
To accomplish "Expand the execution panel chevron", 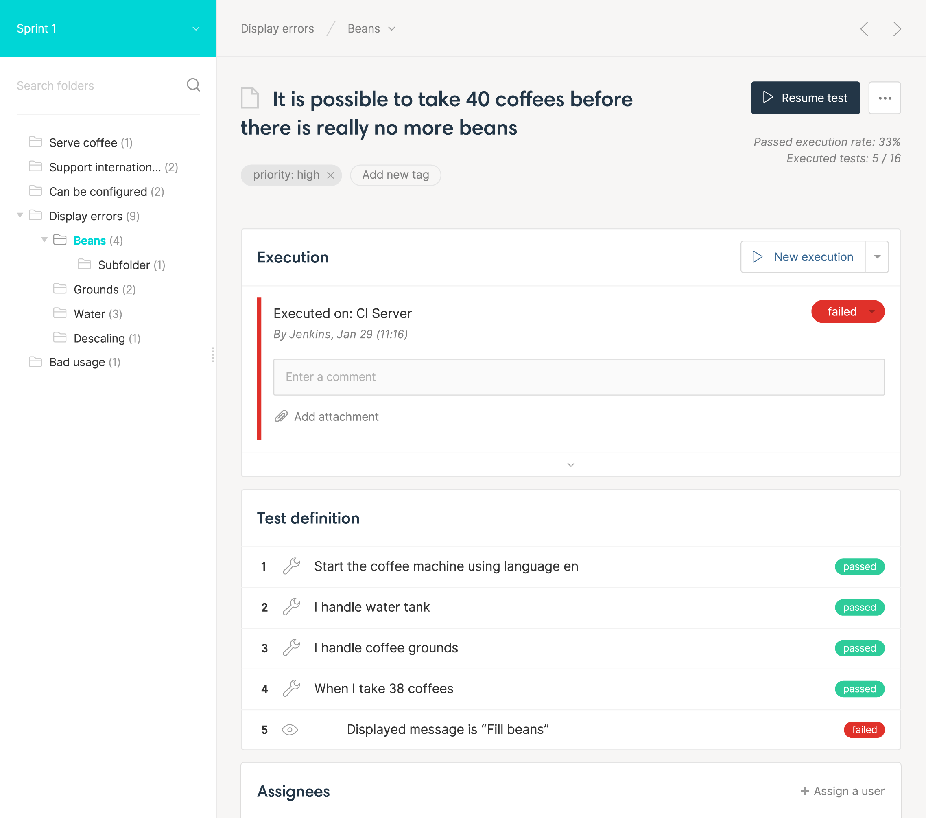I will coord(571,465).
